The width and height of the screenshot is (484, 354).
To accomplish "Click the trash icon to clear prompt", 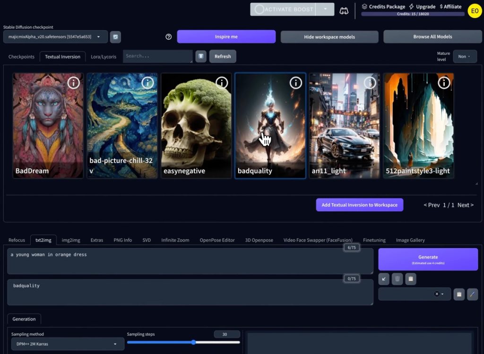I will click(x=398, y=279).
